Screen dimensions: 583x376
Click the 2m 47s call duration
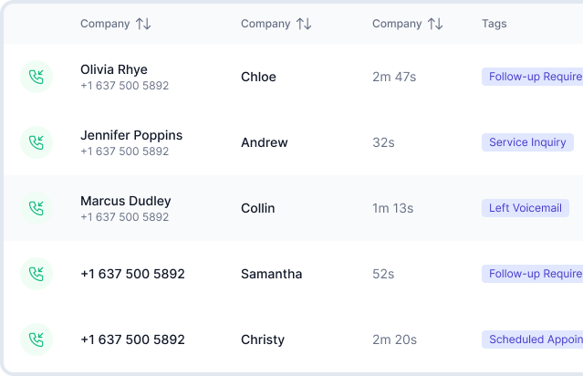[x=394, y=77]
